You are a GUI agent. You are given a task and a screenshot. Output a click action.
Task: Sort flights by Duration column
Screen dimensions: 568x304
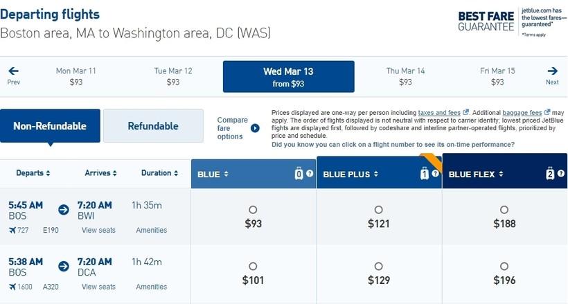pos(160,173)
